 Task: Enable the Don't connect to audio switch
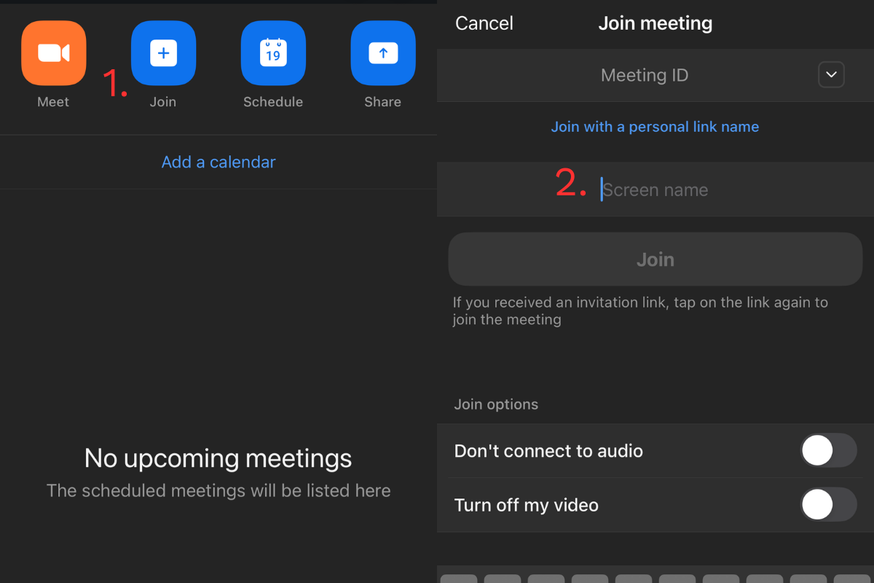(828, 451)
